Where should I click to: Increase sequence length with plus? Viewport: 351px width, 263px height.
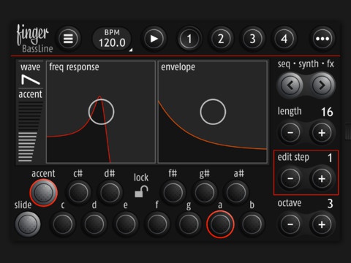[x=322, y=133]
